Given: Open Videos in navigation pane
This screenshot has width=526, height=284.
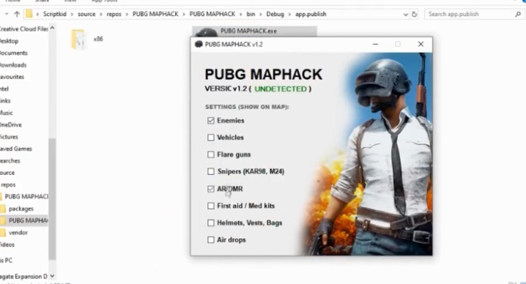Looking at the screenshot, I should tap(7, 244).
